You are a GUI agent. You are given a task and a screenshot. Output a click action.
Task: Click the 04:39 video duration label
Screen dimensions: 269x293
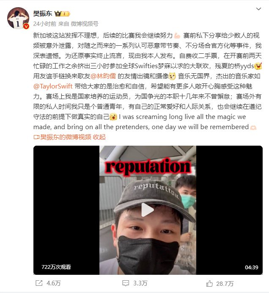tap(252, 268)
